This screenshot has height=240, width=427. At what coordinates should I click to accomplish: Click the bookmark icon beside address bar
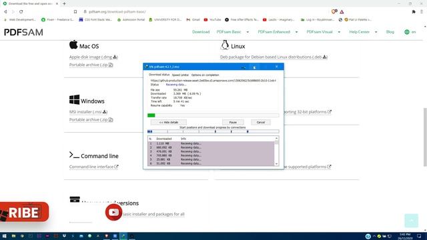[75, 12]
